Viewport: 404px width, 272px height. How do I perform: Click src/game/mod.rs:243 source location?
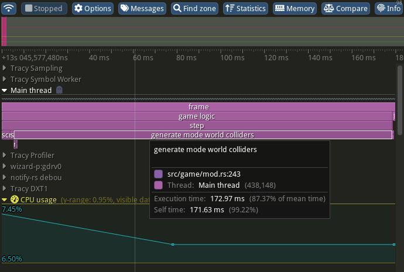coord(204,174)
